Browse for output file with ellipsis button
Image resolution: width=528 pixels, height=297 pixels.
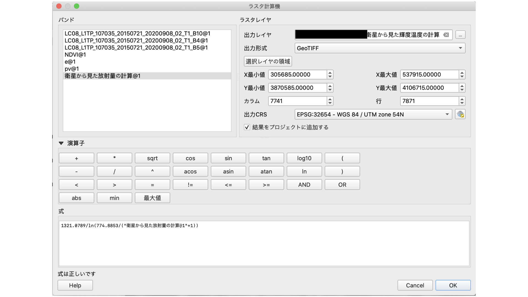click(x=460, y=35)
